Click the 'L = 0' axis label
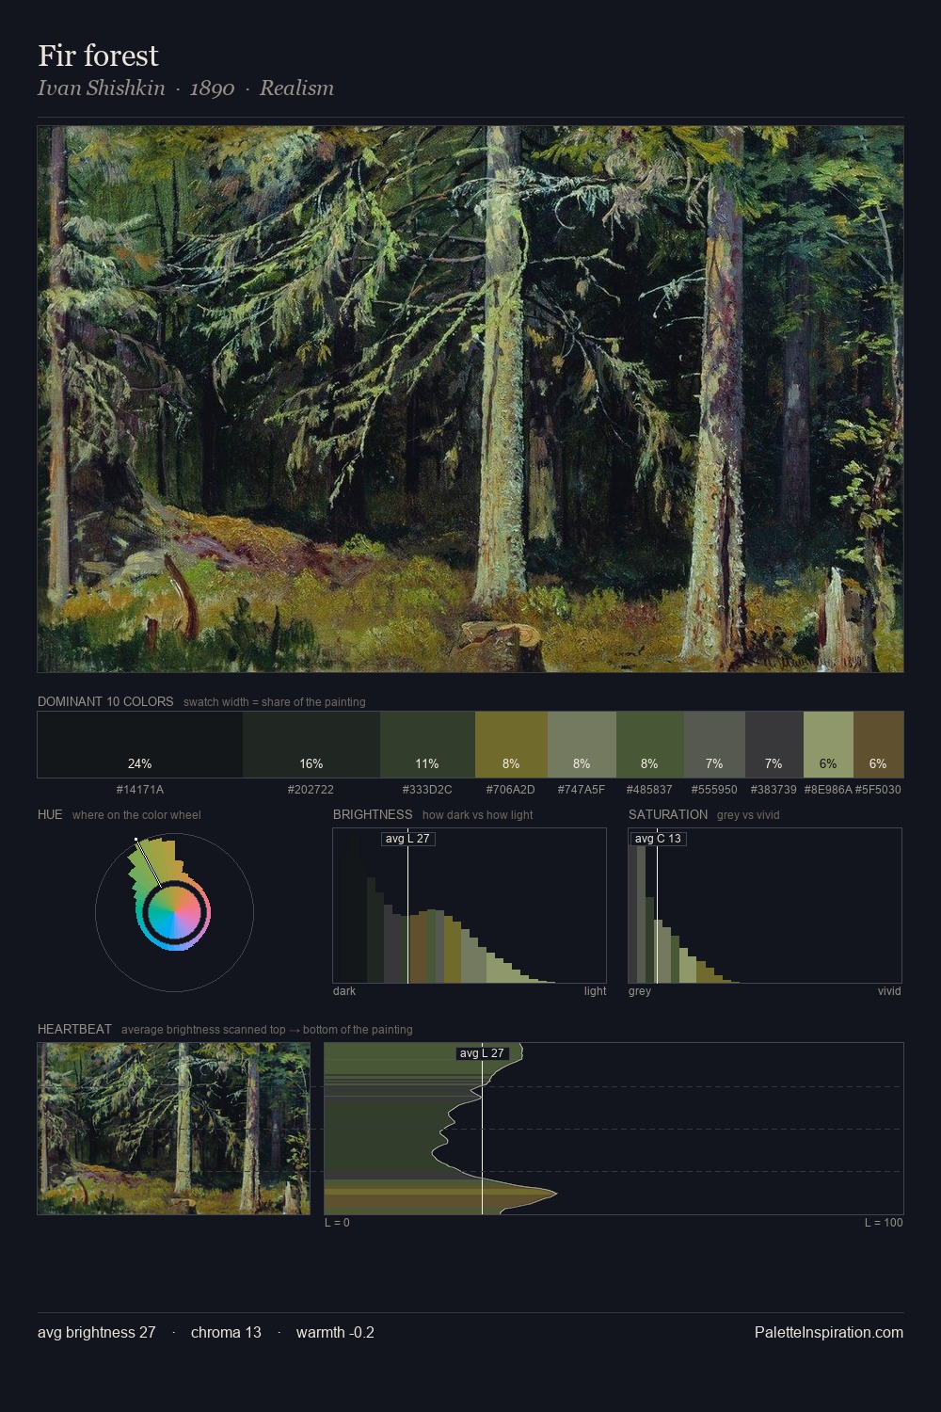 tap(337, 1223)
